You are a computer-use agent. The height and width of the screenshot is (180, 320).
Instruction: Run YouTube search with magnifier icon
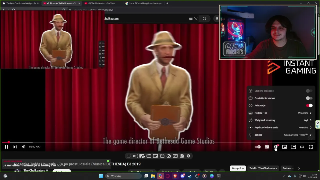(x=204, y=19)
